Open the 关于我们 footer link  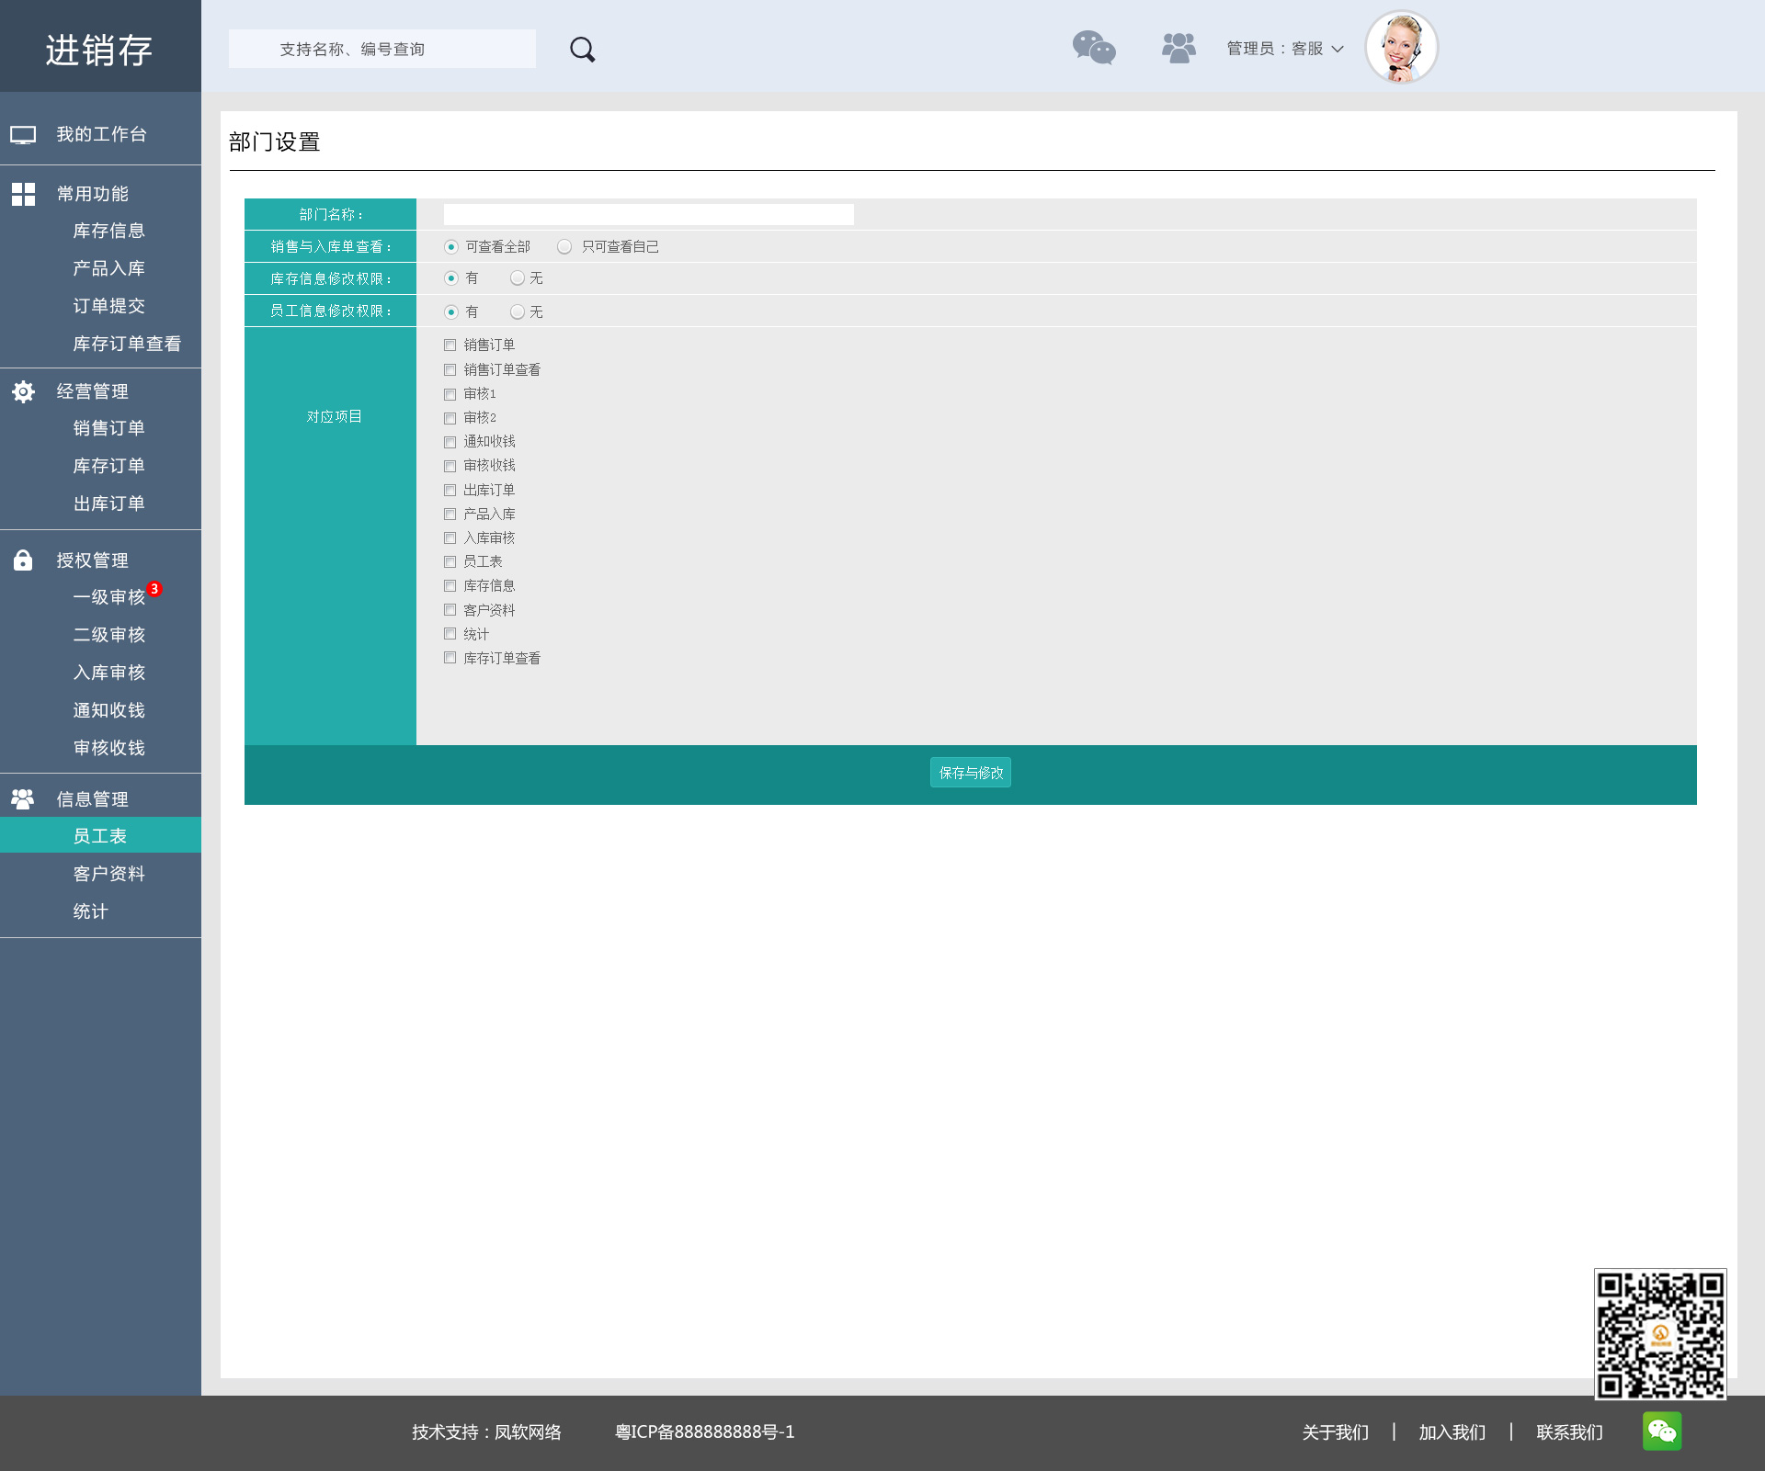pos(1335,1432)
